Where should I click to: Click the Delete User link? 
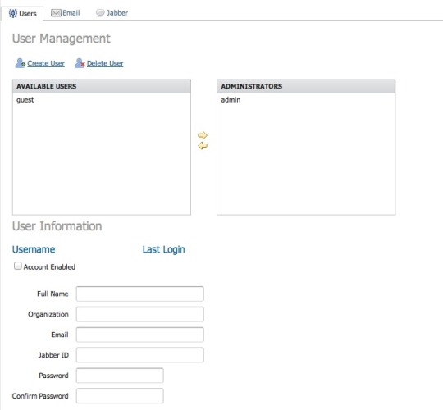pyautogui.click(x=105, y=63)
